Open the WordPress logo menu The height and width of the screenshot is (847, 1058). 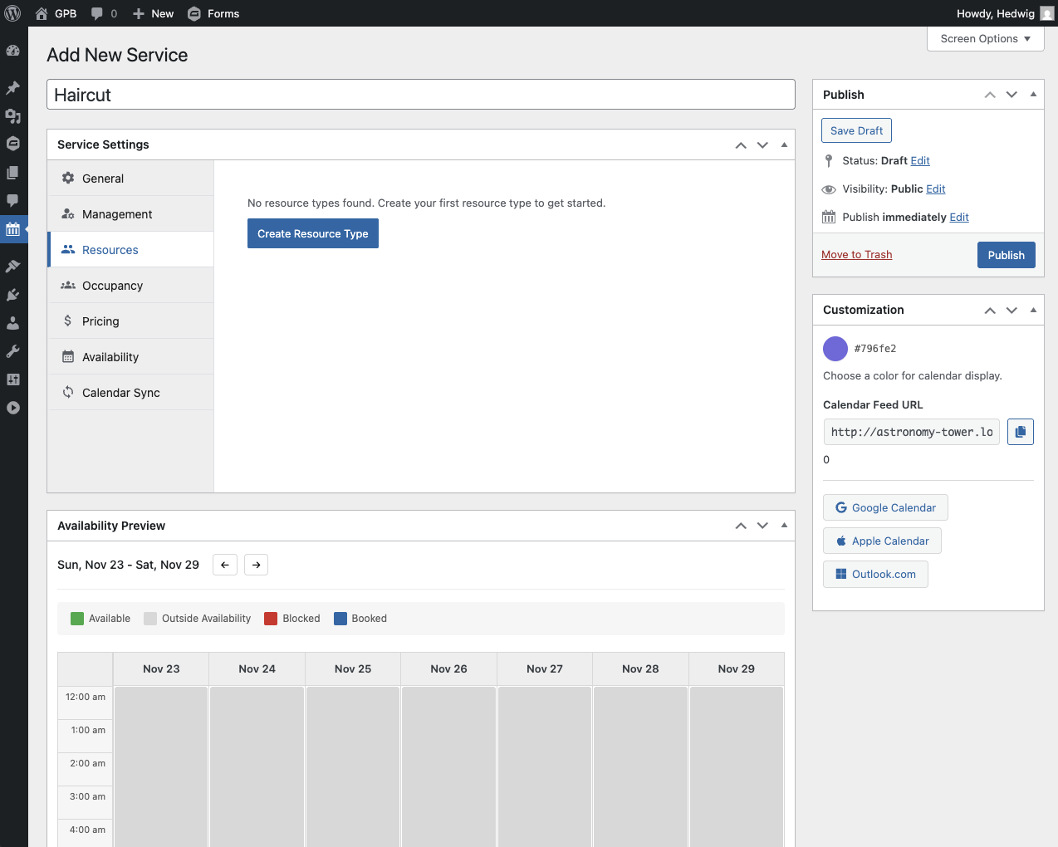(x=13, y=13)
